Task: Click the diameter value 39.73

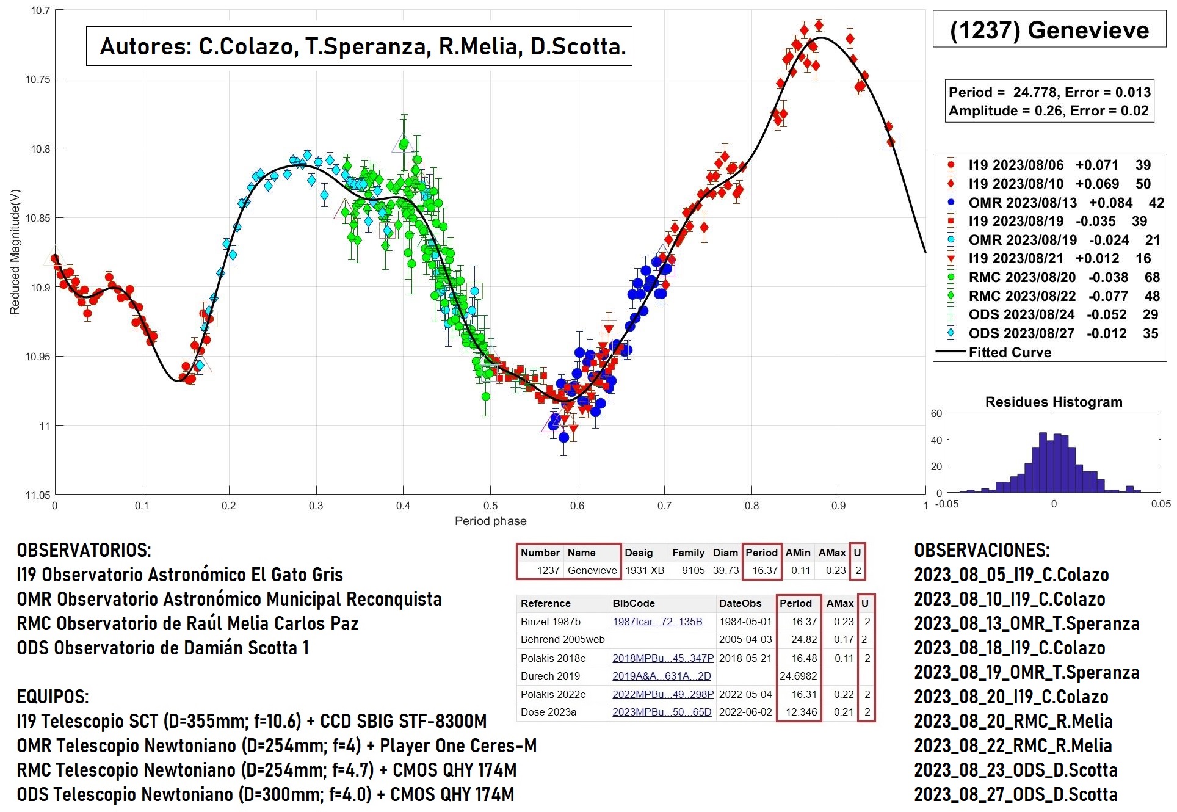Action: 725,570
